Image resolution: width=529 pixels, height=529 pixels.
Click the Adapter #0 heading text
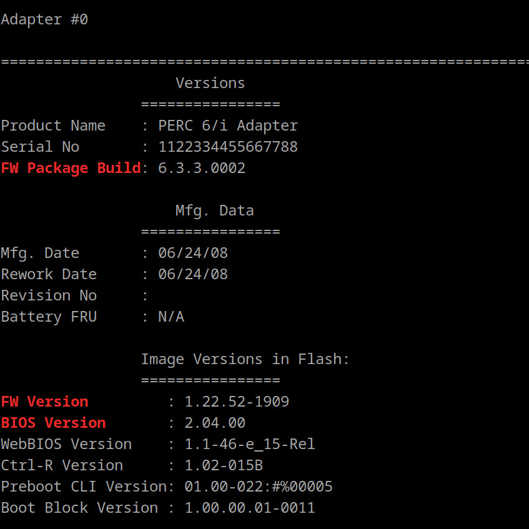pos(44,19)
